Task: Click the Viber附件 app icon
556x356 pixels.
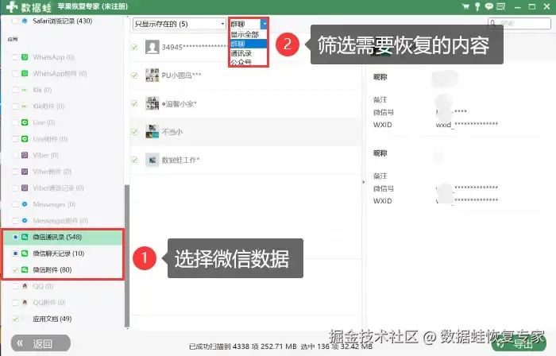Action: [x=25, y=172]
